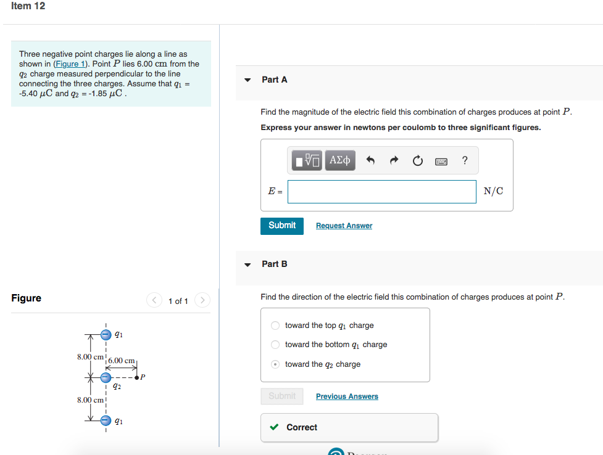Open the keyboard shortcuts icon

coord(441,160)
